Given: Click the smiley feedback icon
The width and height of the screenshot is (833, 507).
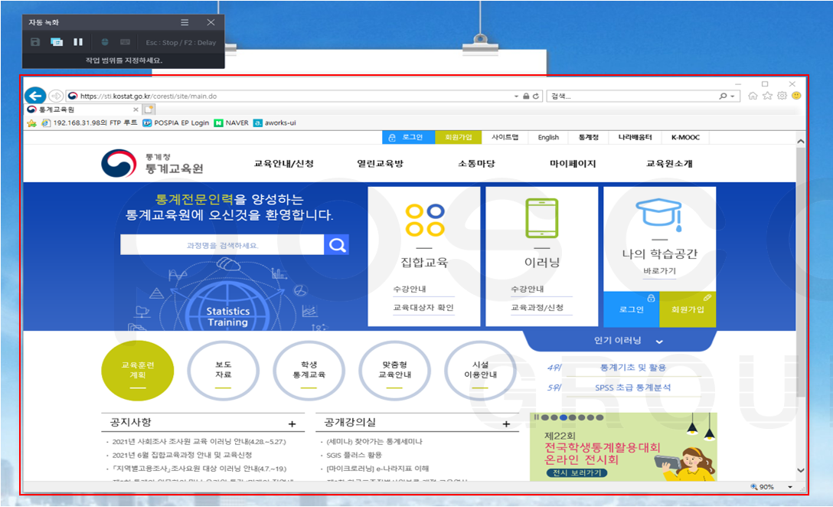Looking at the screenshot, I should [796, 96].
